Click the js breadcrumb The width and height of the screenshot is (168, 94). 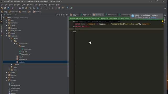click(x=29, y=12)
